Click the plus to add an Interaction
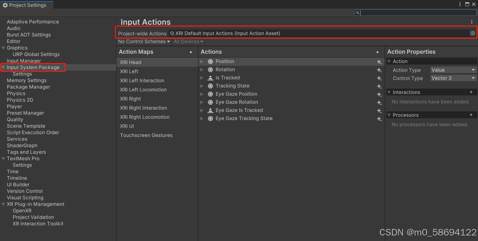 [471, 92]
